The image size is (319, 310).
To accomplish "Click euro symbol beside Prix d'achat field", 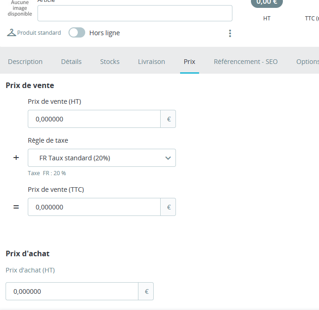I will [x=146, y=291].
